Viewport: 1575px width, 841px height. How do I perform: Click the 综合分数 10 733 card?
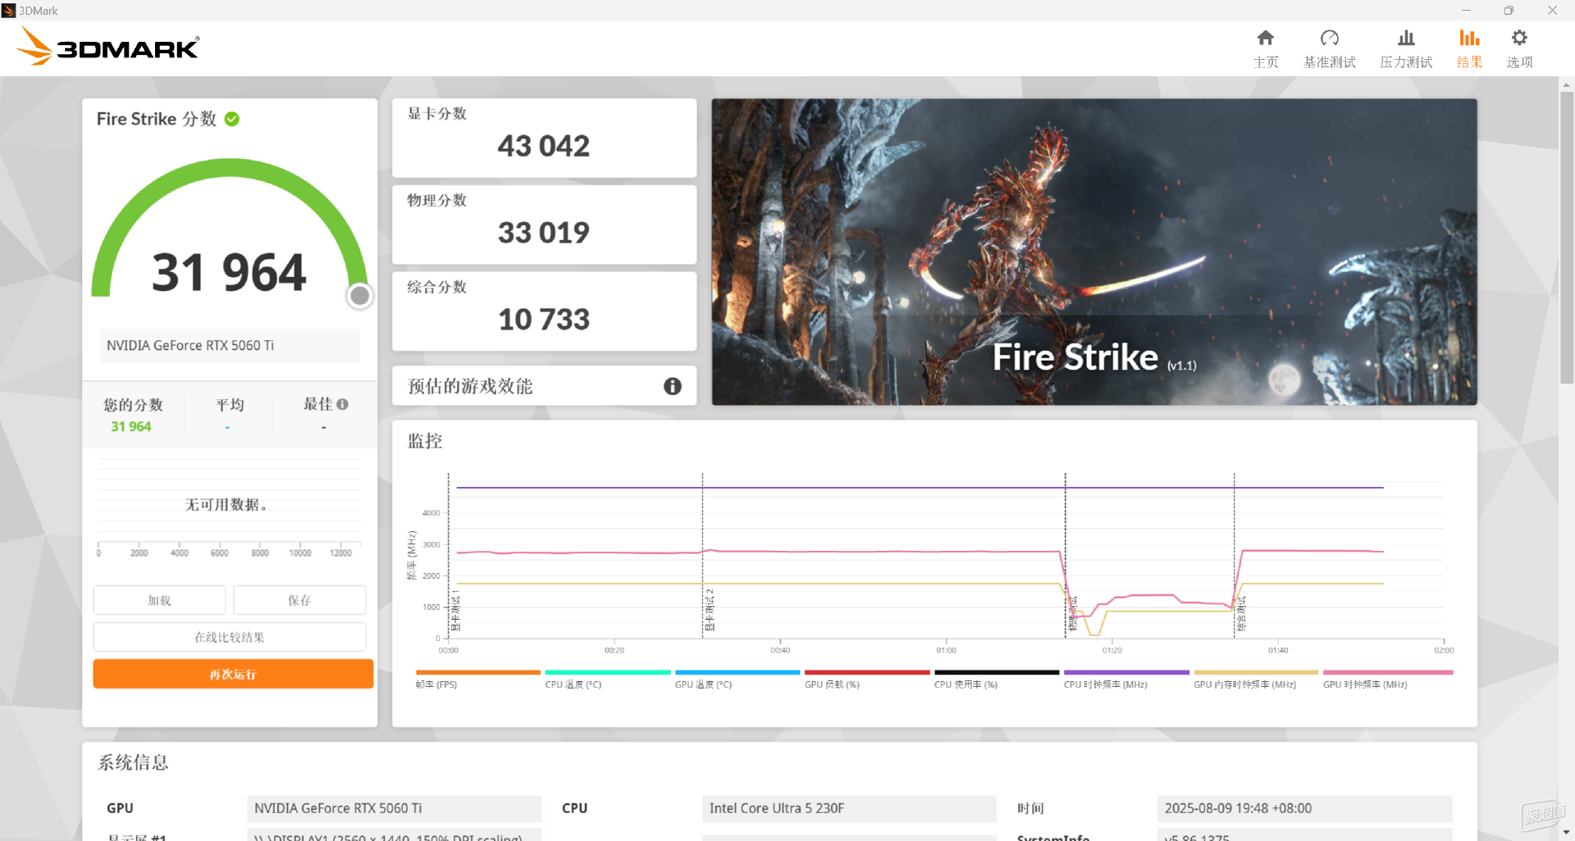coord(544,311)
